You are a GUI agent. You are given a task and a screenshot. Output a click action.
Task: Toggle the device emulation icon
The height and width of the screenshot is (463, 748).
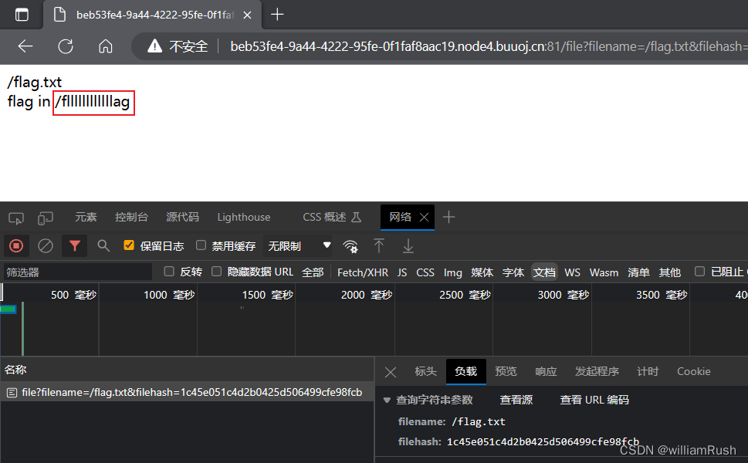point(45,217)
